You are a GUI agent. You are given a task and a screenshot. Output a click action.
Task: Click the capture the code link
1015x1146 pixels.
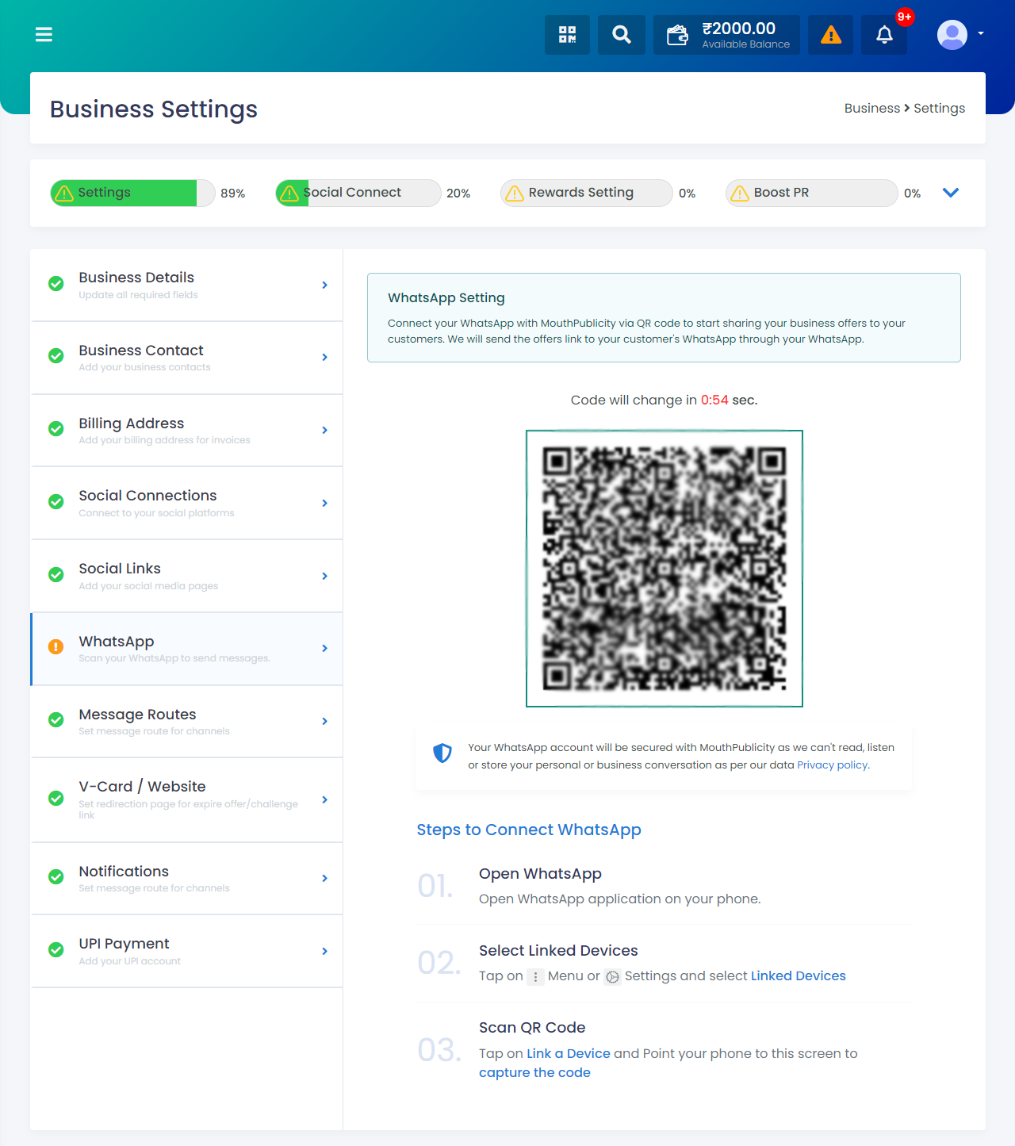point(534,1072)
